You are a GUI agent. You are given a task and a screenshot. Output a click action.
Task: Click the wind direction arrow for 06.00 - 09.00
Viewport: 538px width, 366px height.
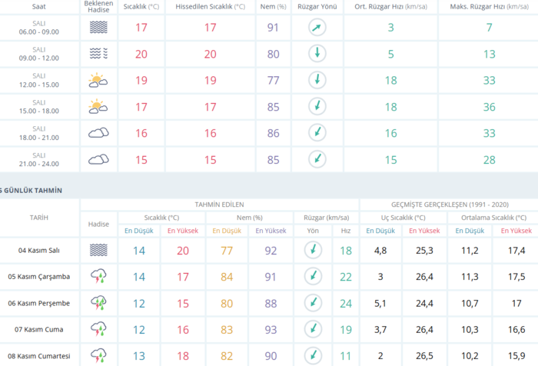[x=317, y=28]
